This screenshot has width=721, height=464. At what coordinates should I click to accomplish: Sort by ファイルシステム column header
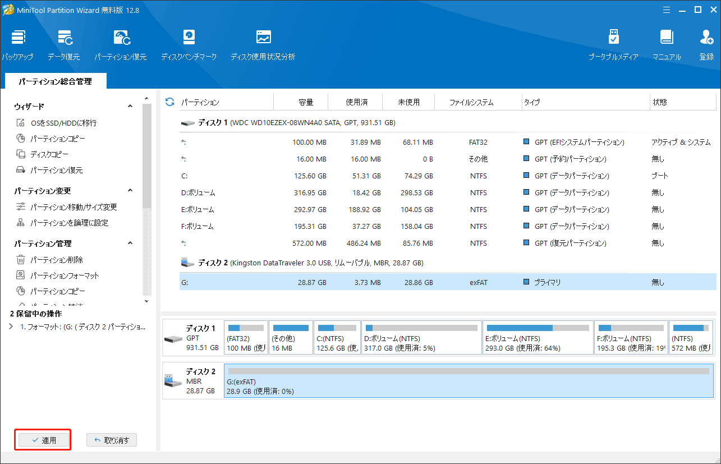(478, 102)
